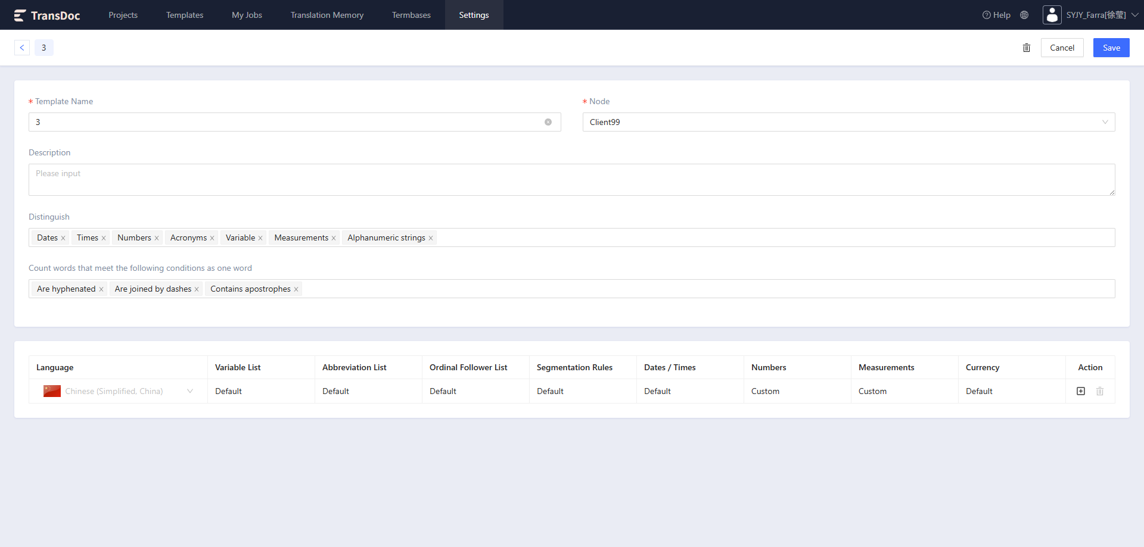
Task: Open the Distinguish multi-select field
Action: click(572, 237)
